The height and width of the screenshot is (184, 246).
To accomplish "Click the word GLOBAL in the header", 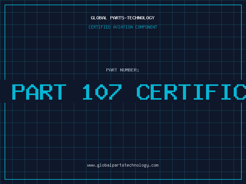I will click(x=99, y=18).
